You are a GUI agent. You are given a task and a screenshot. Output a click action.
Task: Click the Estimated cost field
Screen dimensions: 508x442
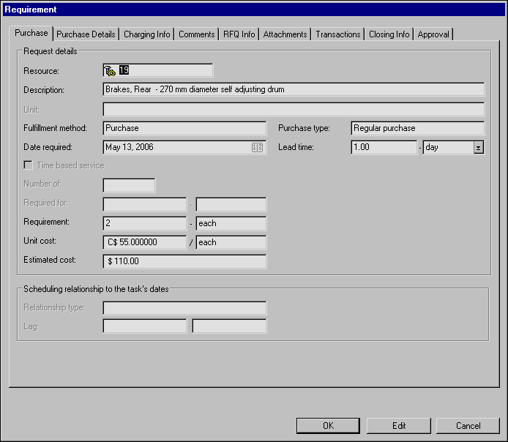click(x=184, y=261)
